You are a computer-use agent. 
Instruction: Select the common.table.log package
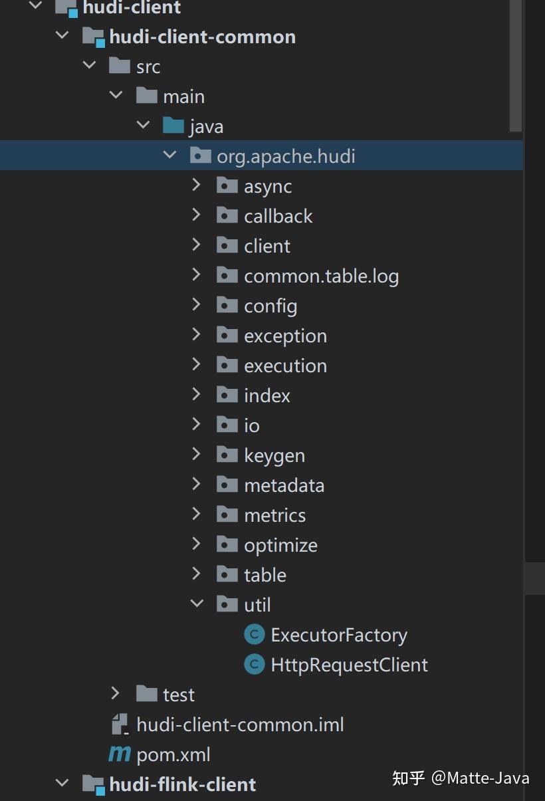pyautogui.click(x=321, y=276)
